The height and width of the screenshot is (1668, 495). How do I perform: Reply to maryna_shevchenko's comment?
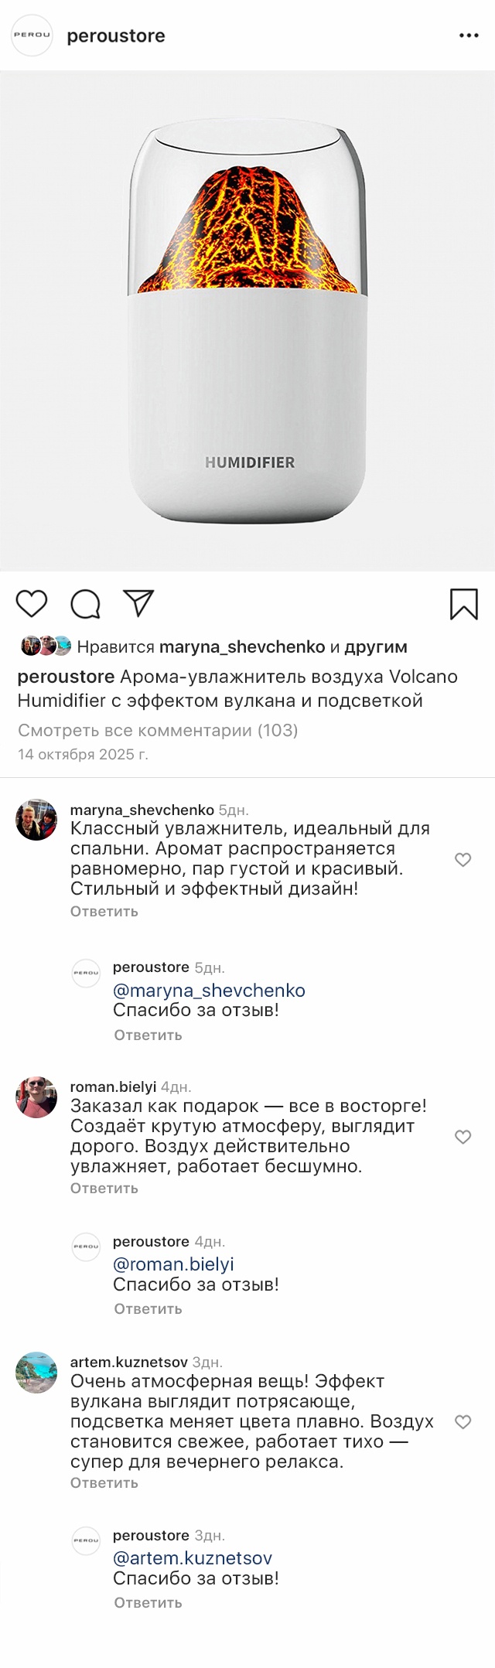pyautogui.click(x=104, y=912)
